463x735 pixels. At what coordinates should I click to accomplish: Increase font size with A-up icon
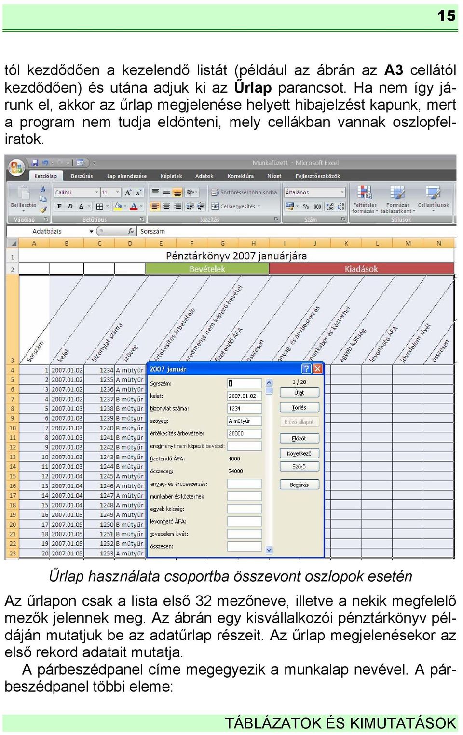point(128,193)
